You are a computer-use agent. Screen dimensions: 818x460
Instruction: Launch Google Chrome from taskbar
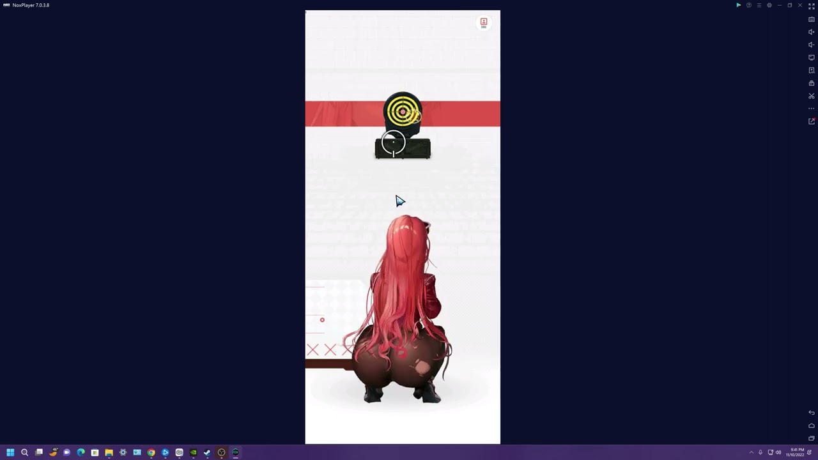click(x=151, y=452)
